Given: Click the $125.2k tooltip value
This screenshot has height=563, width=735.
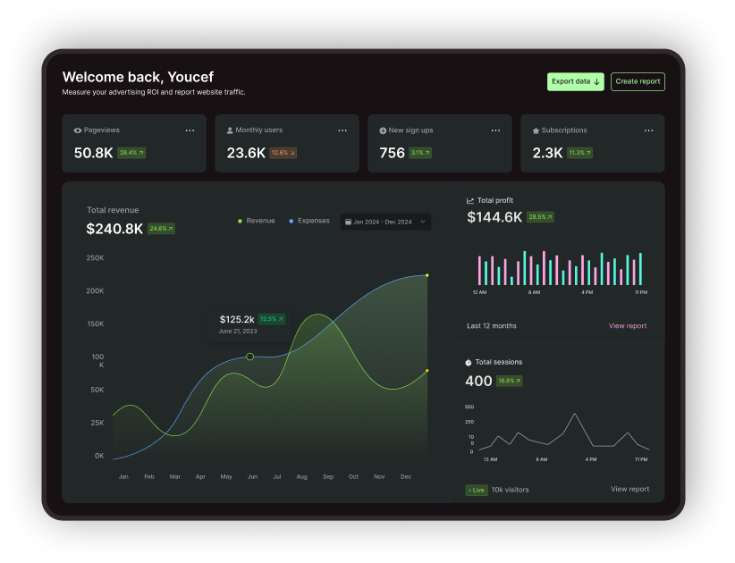Looking at the screenshot, I should (x=237, y=319).
